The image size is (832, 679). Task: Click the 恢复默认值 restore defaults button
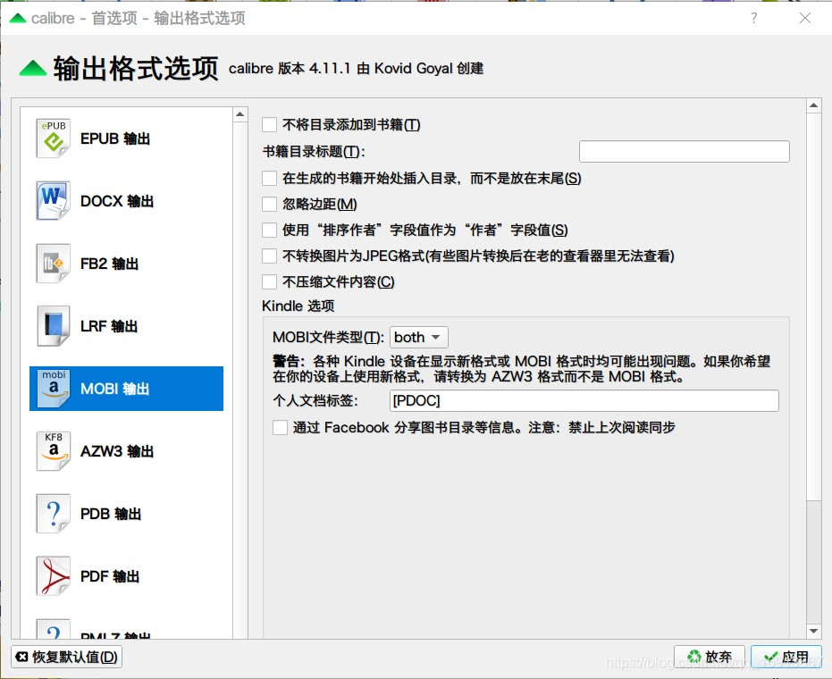(x=67, y=657)
